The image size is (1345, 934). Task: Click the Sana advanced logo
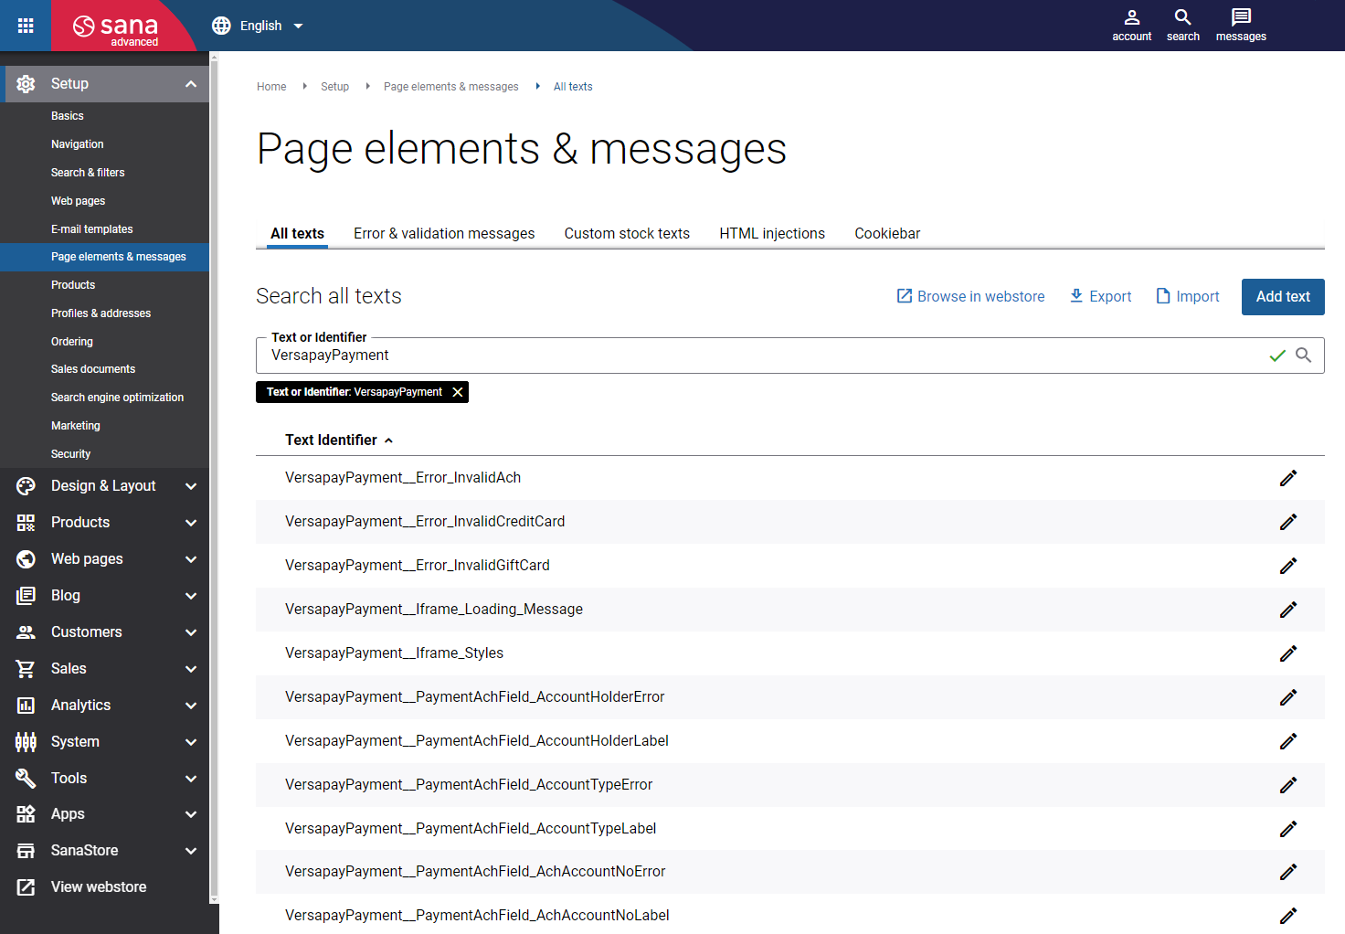coord(116,27)
